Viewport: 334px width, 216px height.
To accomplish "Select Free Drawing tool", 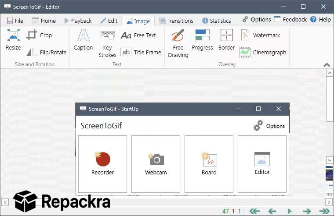I will point(178,43).
